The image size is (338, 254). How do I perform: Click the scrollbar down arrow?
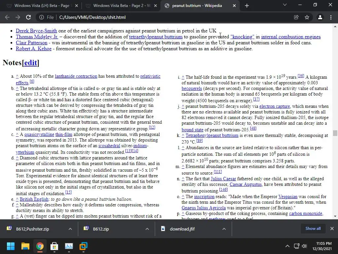tap(335, 216)
